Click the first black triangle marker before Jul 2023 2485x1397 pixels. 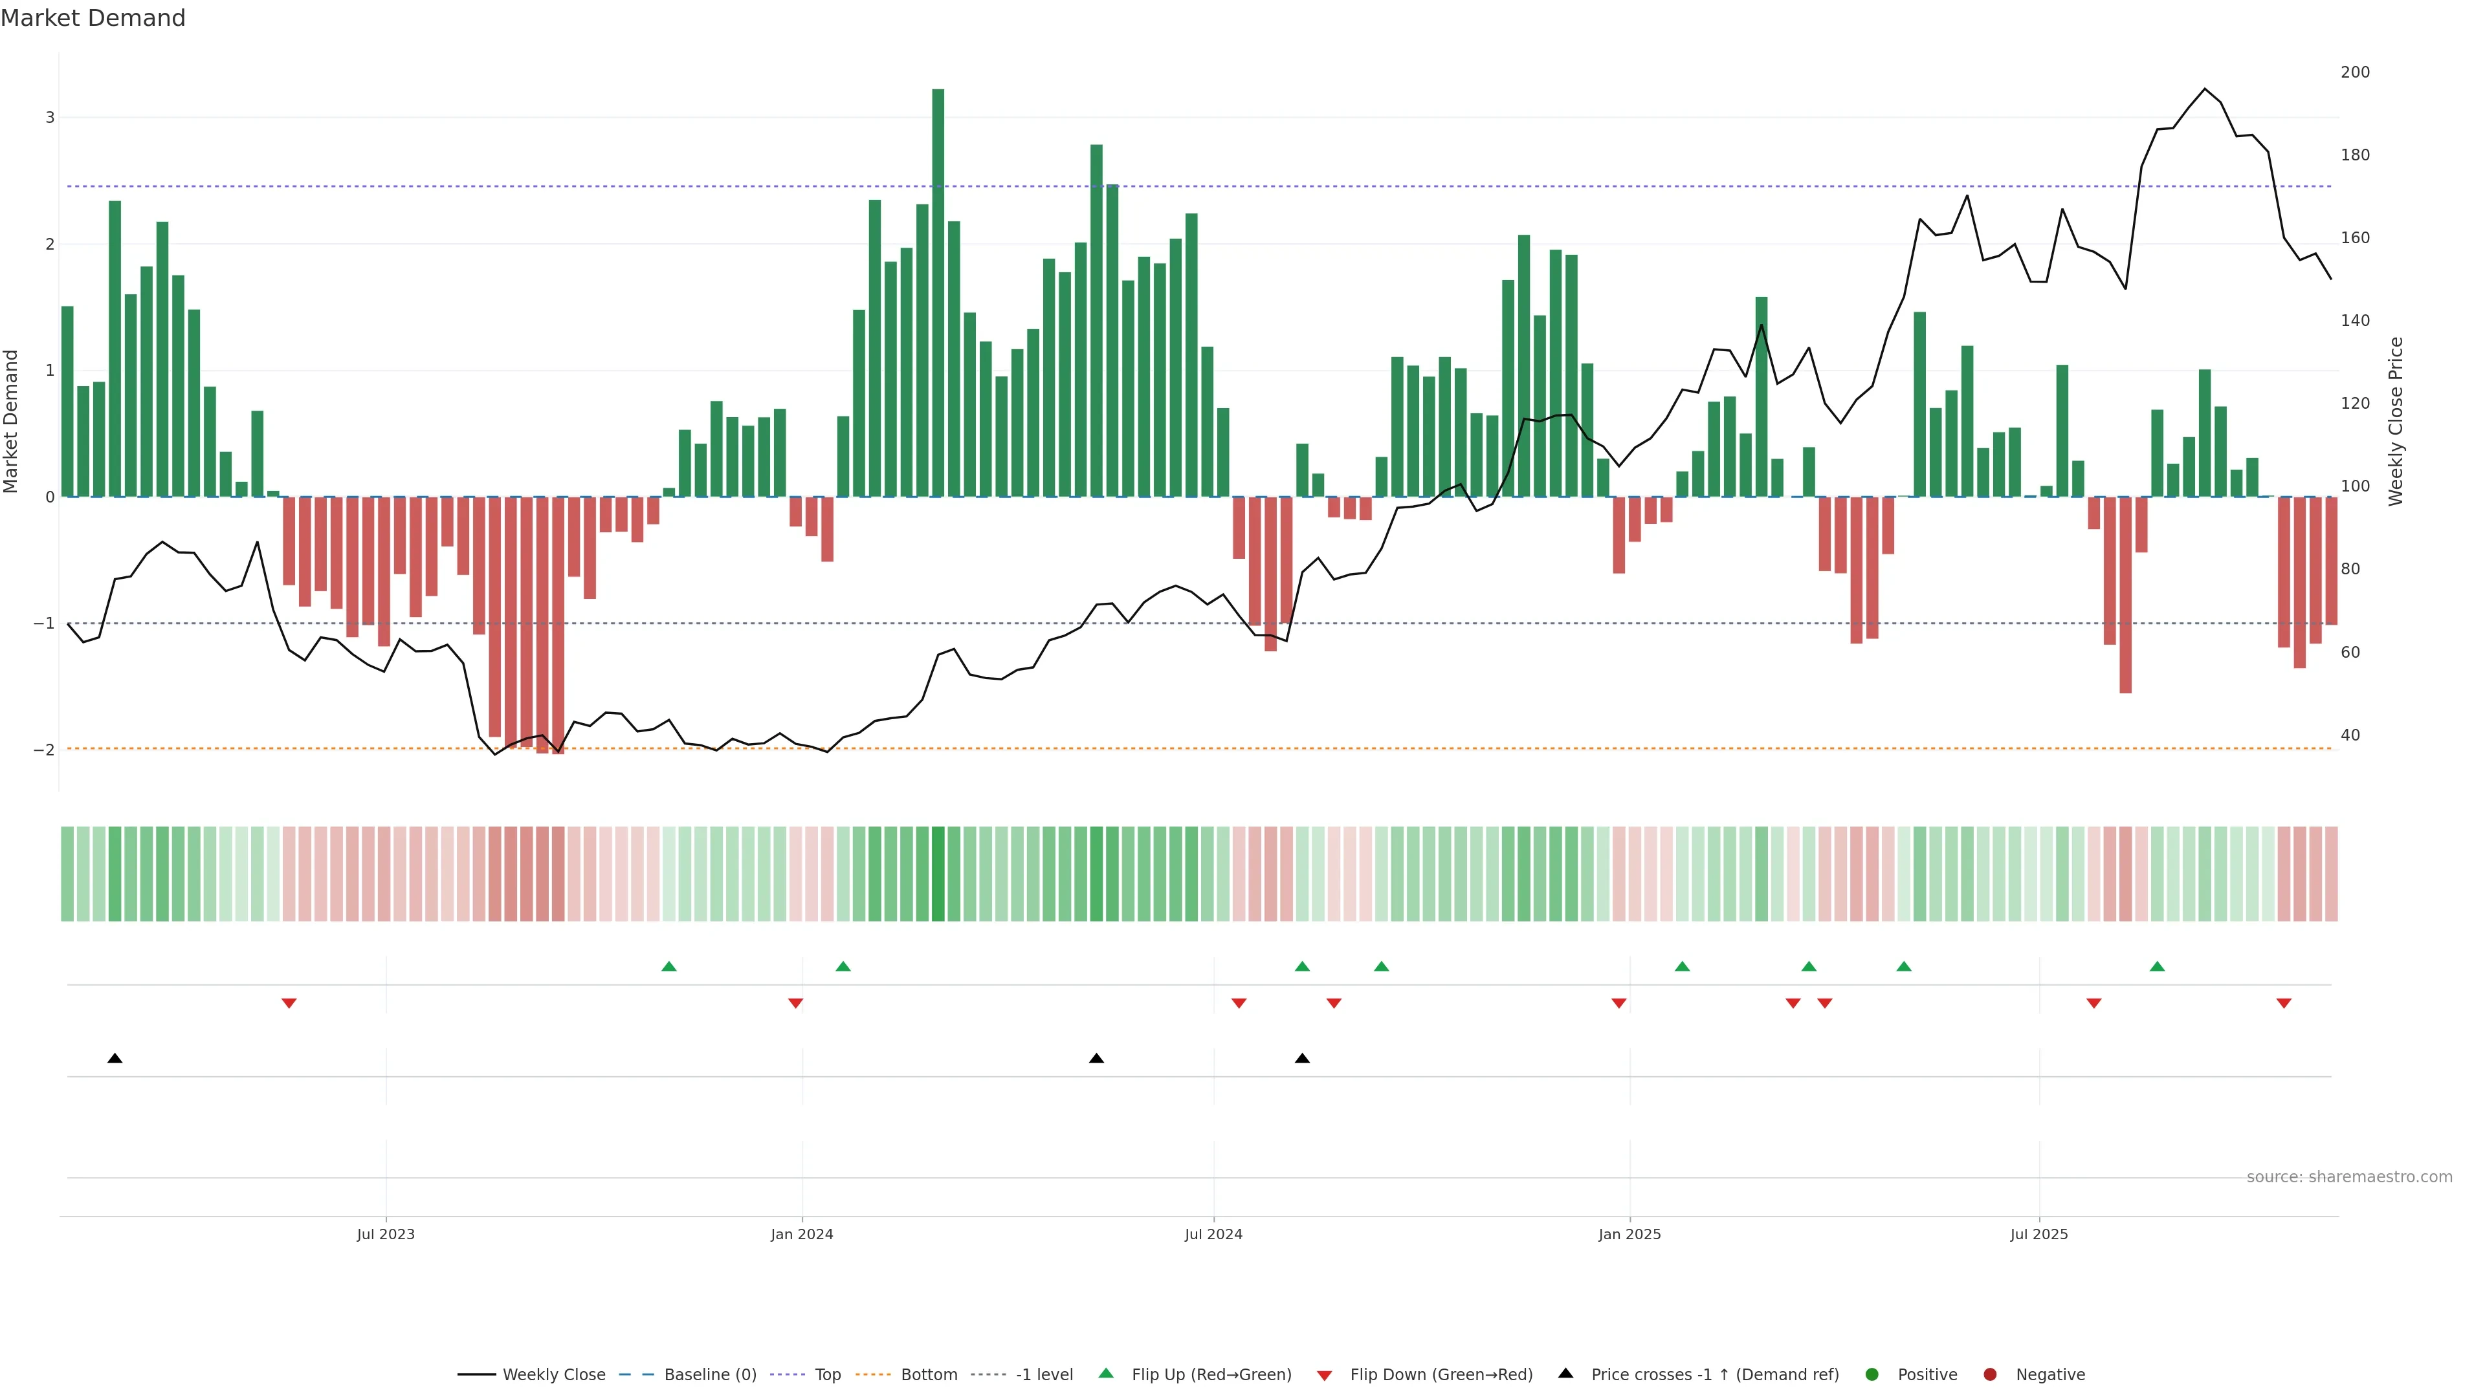115,1059
